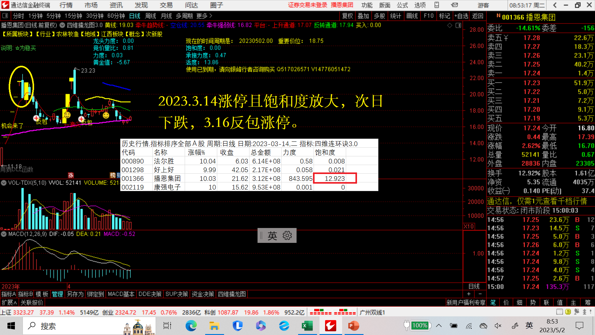The image size is (595, 335).
Task: Toggle the VOL-TDX indicator circle button
Action: pyautogui.click(x=4, y=183)
